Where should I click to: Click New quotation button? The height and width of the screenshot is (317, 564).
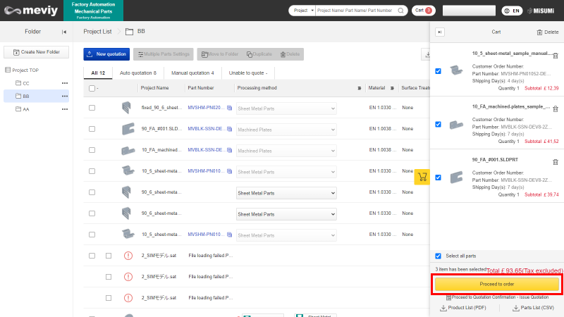(x=106, y=54)
